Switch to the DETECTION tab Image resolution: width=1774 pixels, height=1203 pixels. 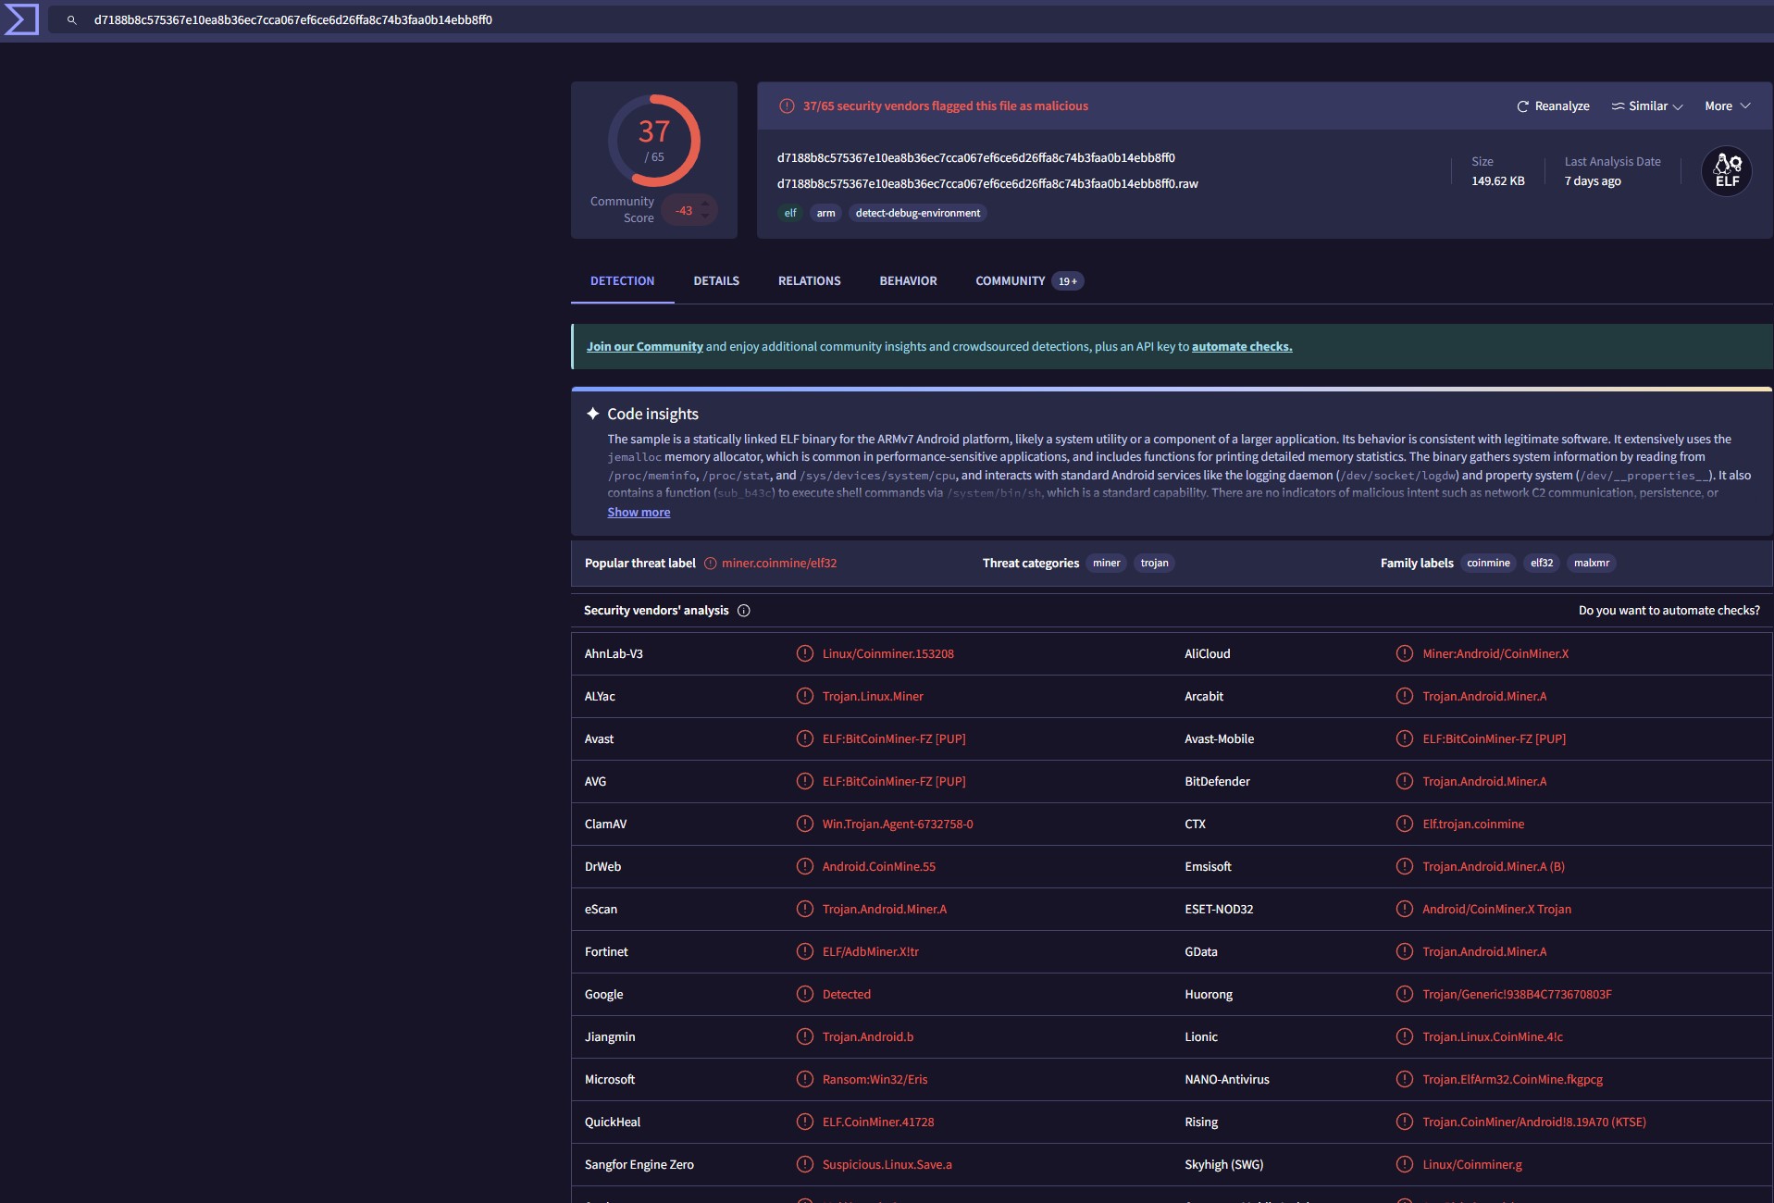click(622, 280)
